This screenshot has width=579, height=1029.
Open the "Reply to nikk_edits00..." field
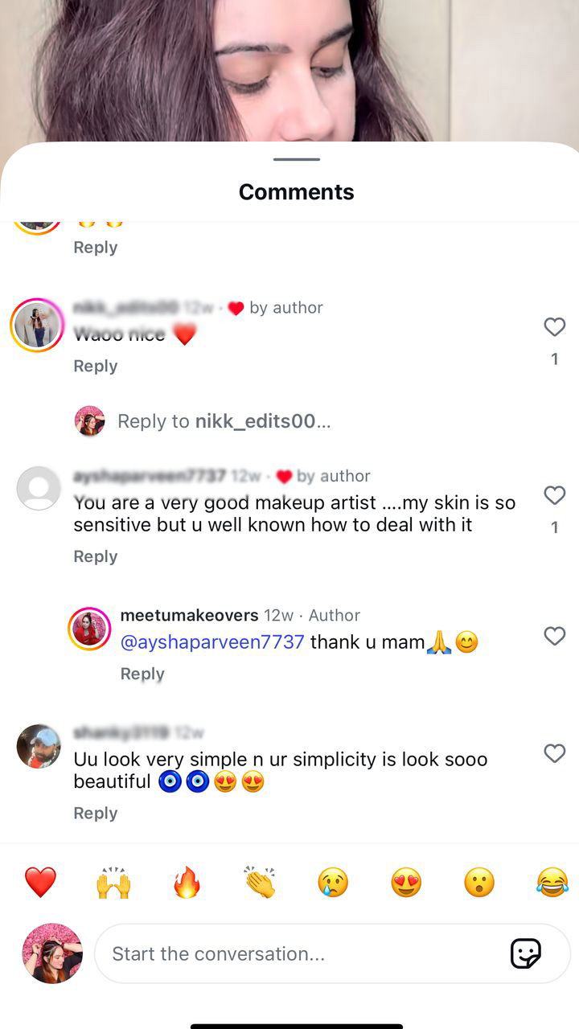pyautogui.click(x=224, y=421)
